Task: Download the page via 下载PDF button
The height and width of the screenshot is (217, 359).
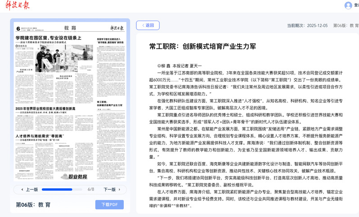Action: point(109,204)
